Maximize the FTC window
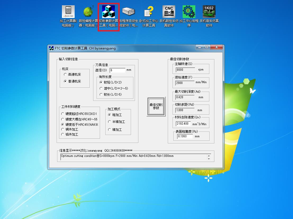The image size is (293, 219). [x=207, y=47]
